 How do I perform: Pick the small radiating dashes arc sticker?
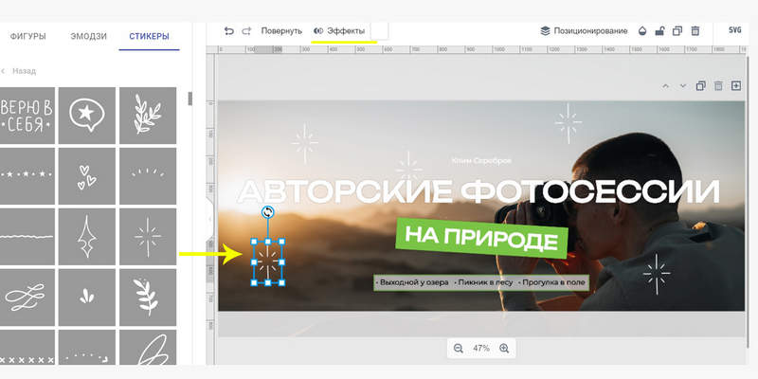pos(148,176)
